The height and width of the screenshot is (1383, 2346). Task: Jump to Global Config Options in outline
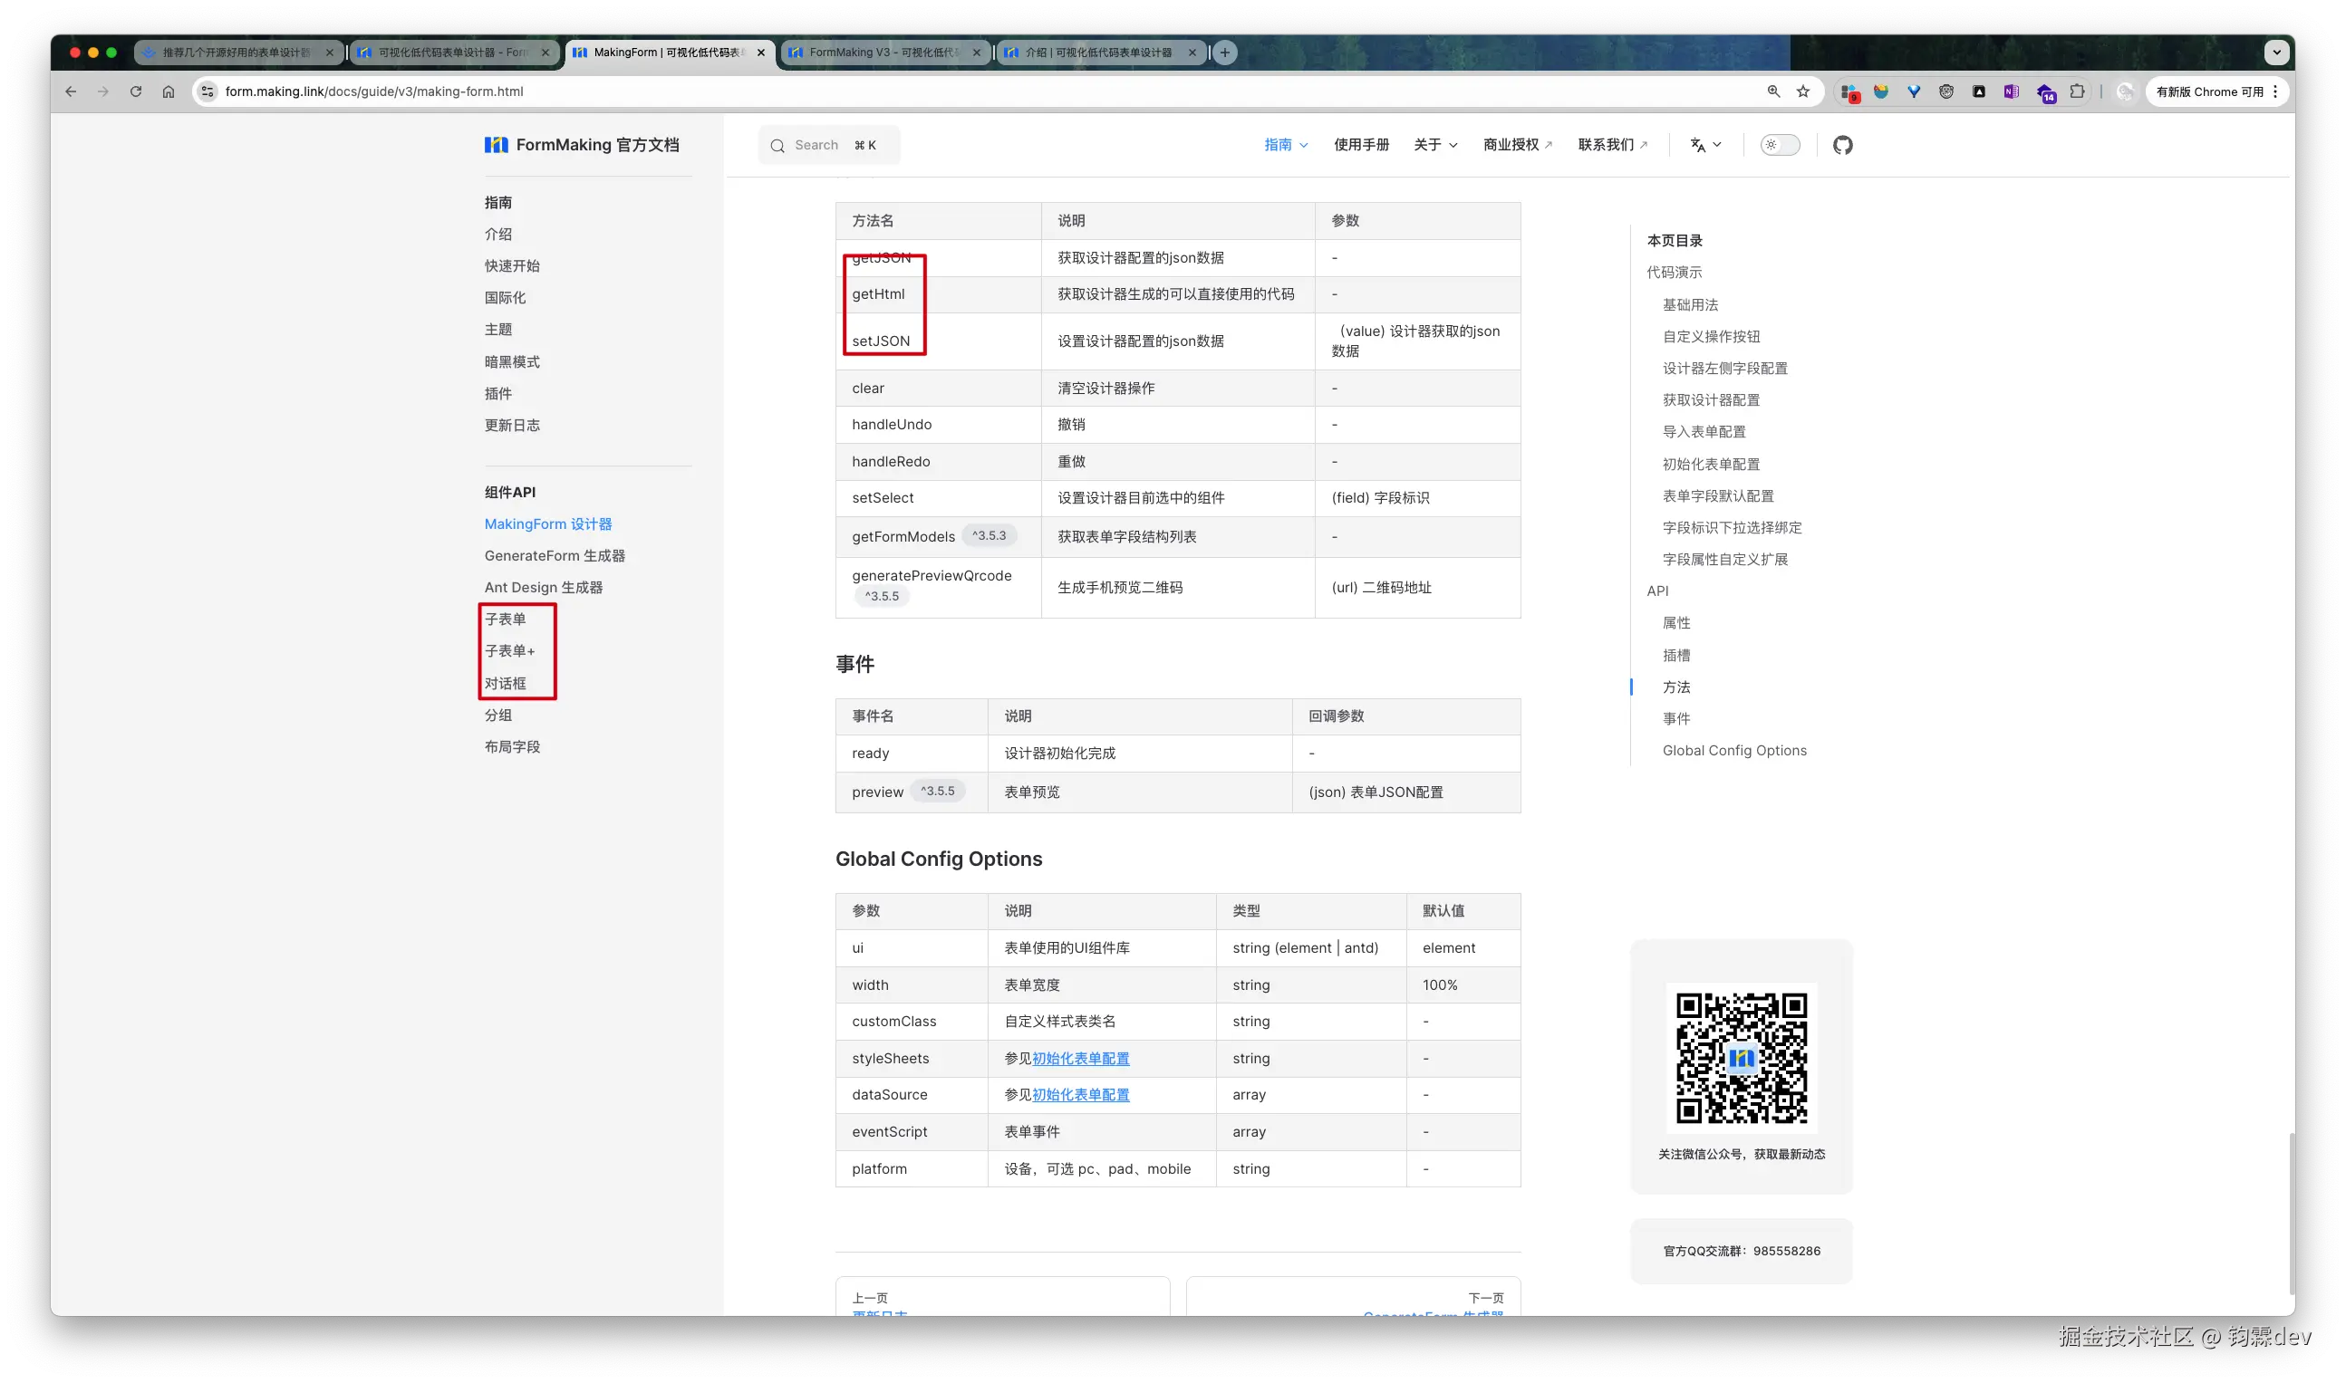coord(1734,750)
